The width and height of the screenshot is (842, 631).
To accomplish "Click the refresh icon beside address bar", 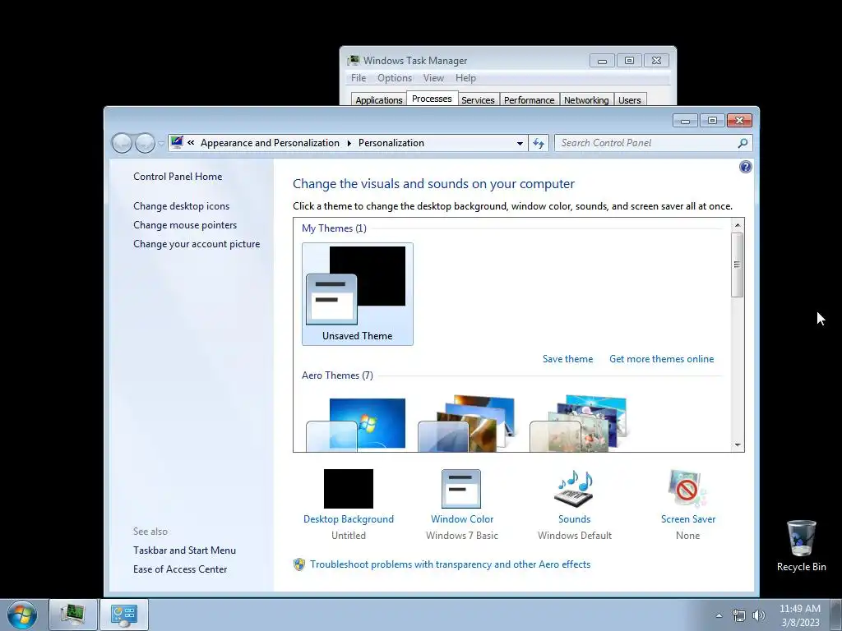I will click(539, 143).
